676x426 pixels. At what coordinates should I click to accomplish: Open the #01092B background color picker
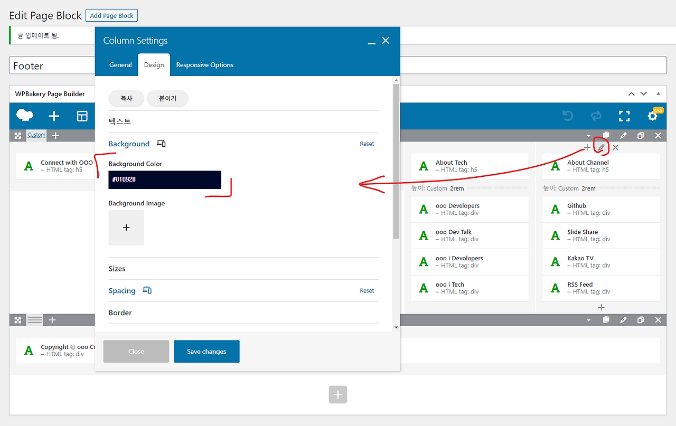[x=165, y=179]
